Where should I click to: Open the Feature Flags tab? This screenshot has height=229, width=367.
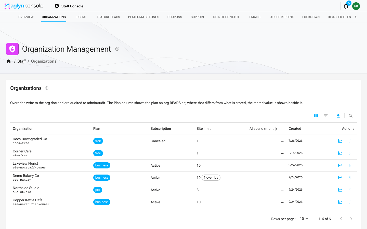point(108,17)
